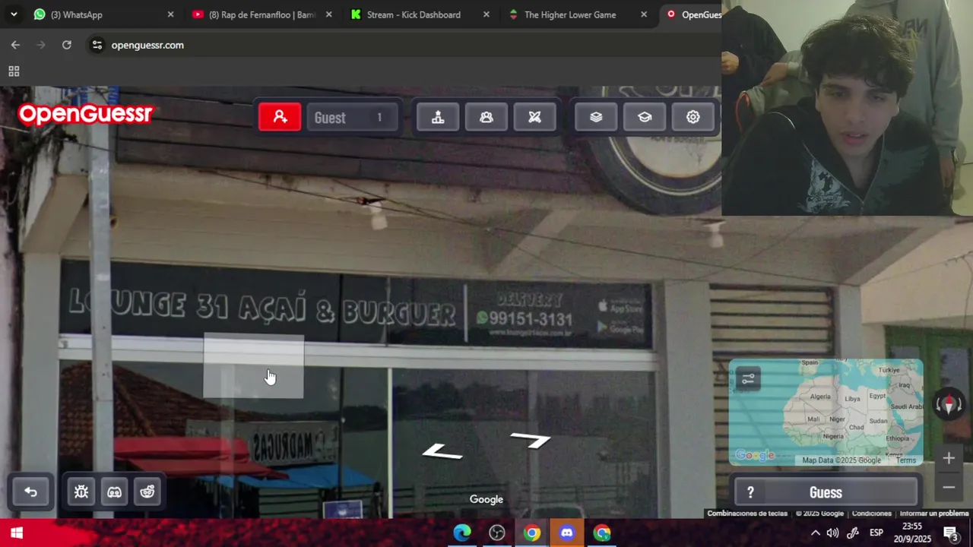Open the tab search dropdown arrow
973x547 pixels.
pos(13,14)
